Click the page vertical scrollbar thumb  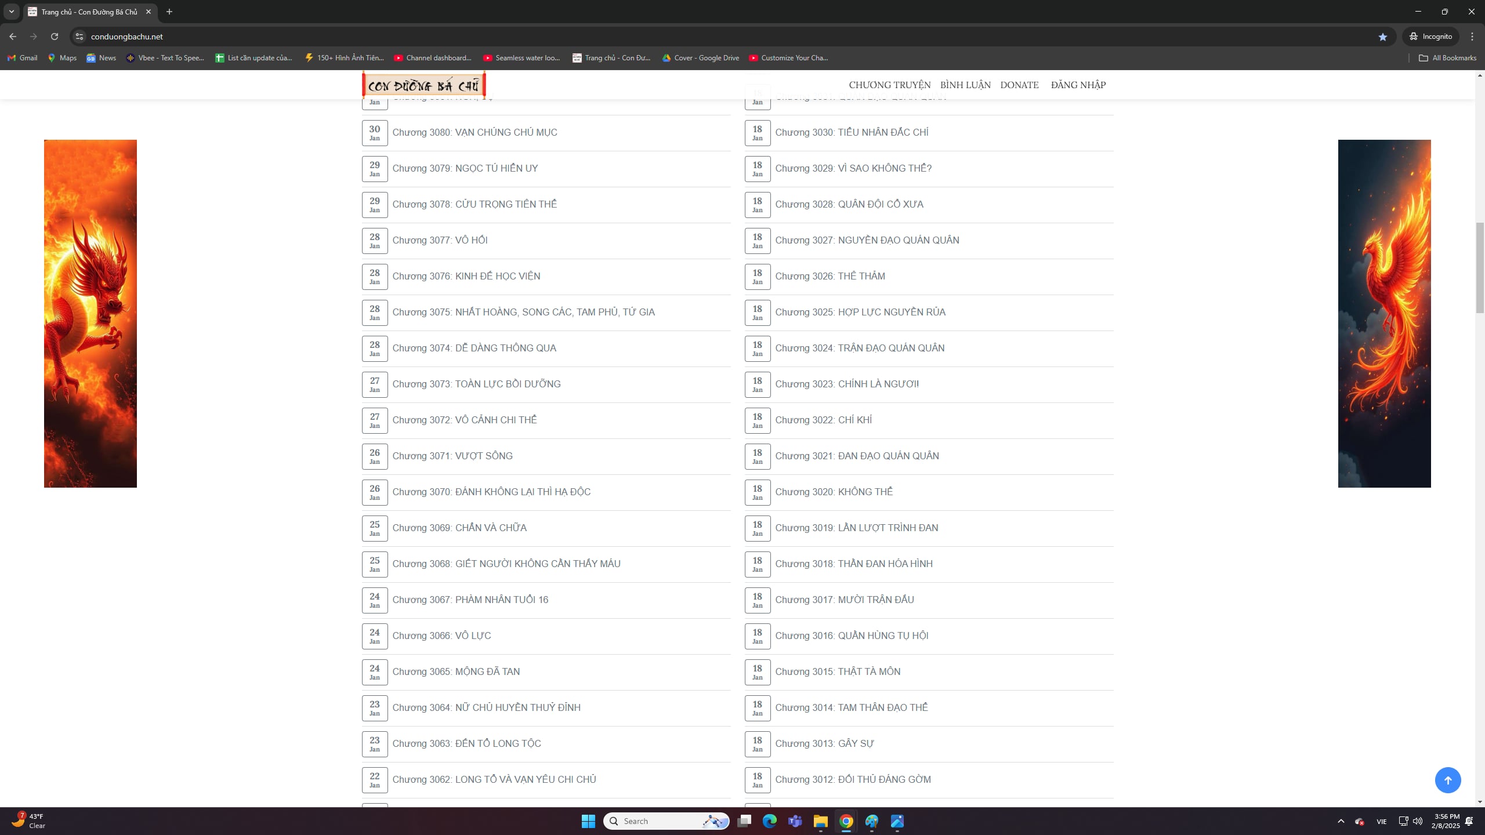pyautogui.click(x=1480, y=267)
